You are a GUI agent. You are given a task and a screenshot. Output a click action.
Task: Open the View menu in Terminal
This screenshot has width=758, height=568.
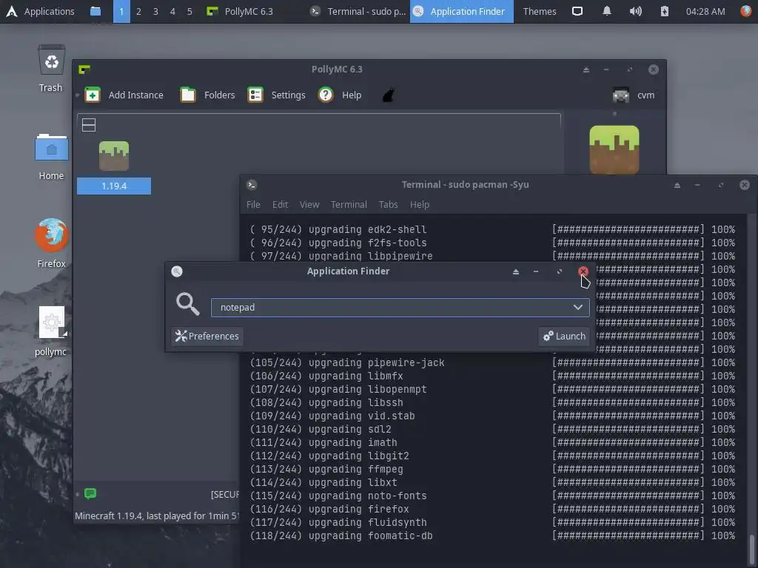pos(309,205)
